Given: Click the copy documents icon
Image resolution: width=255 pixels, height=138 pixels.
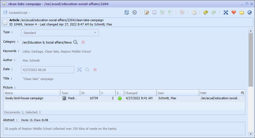Looking at the screenshot, I should pos(194,12).
